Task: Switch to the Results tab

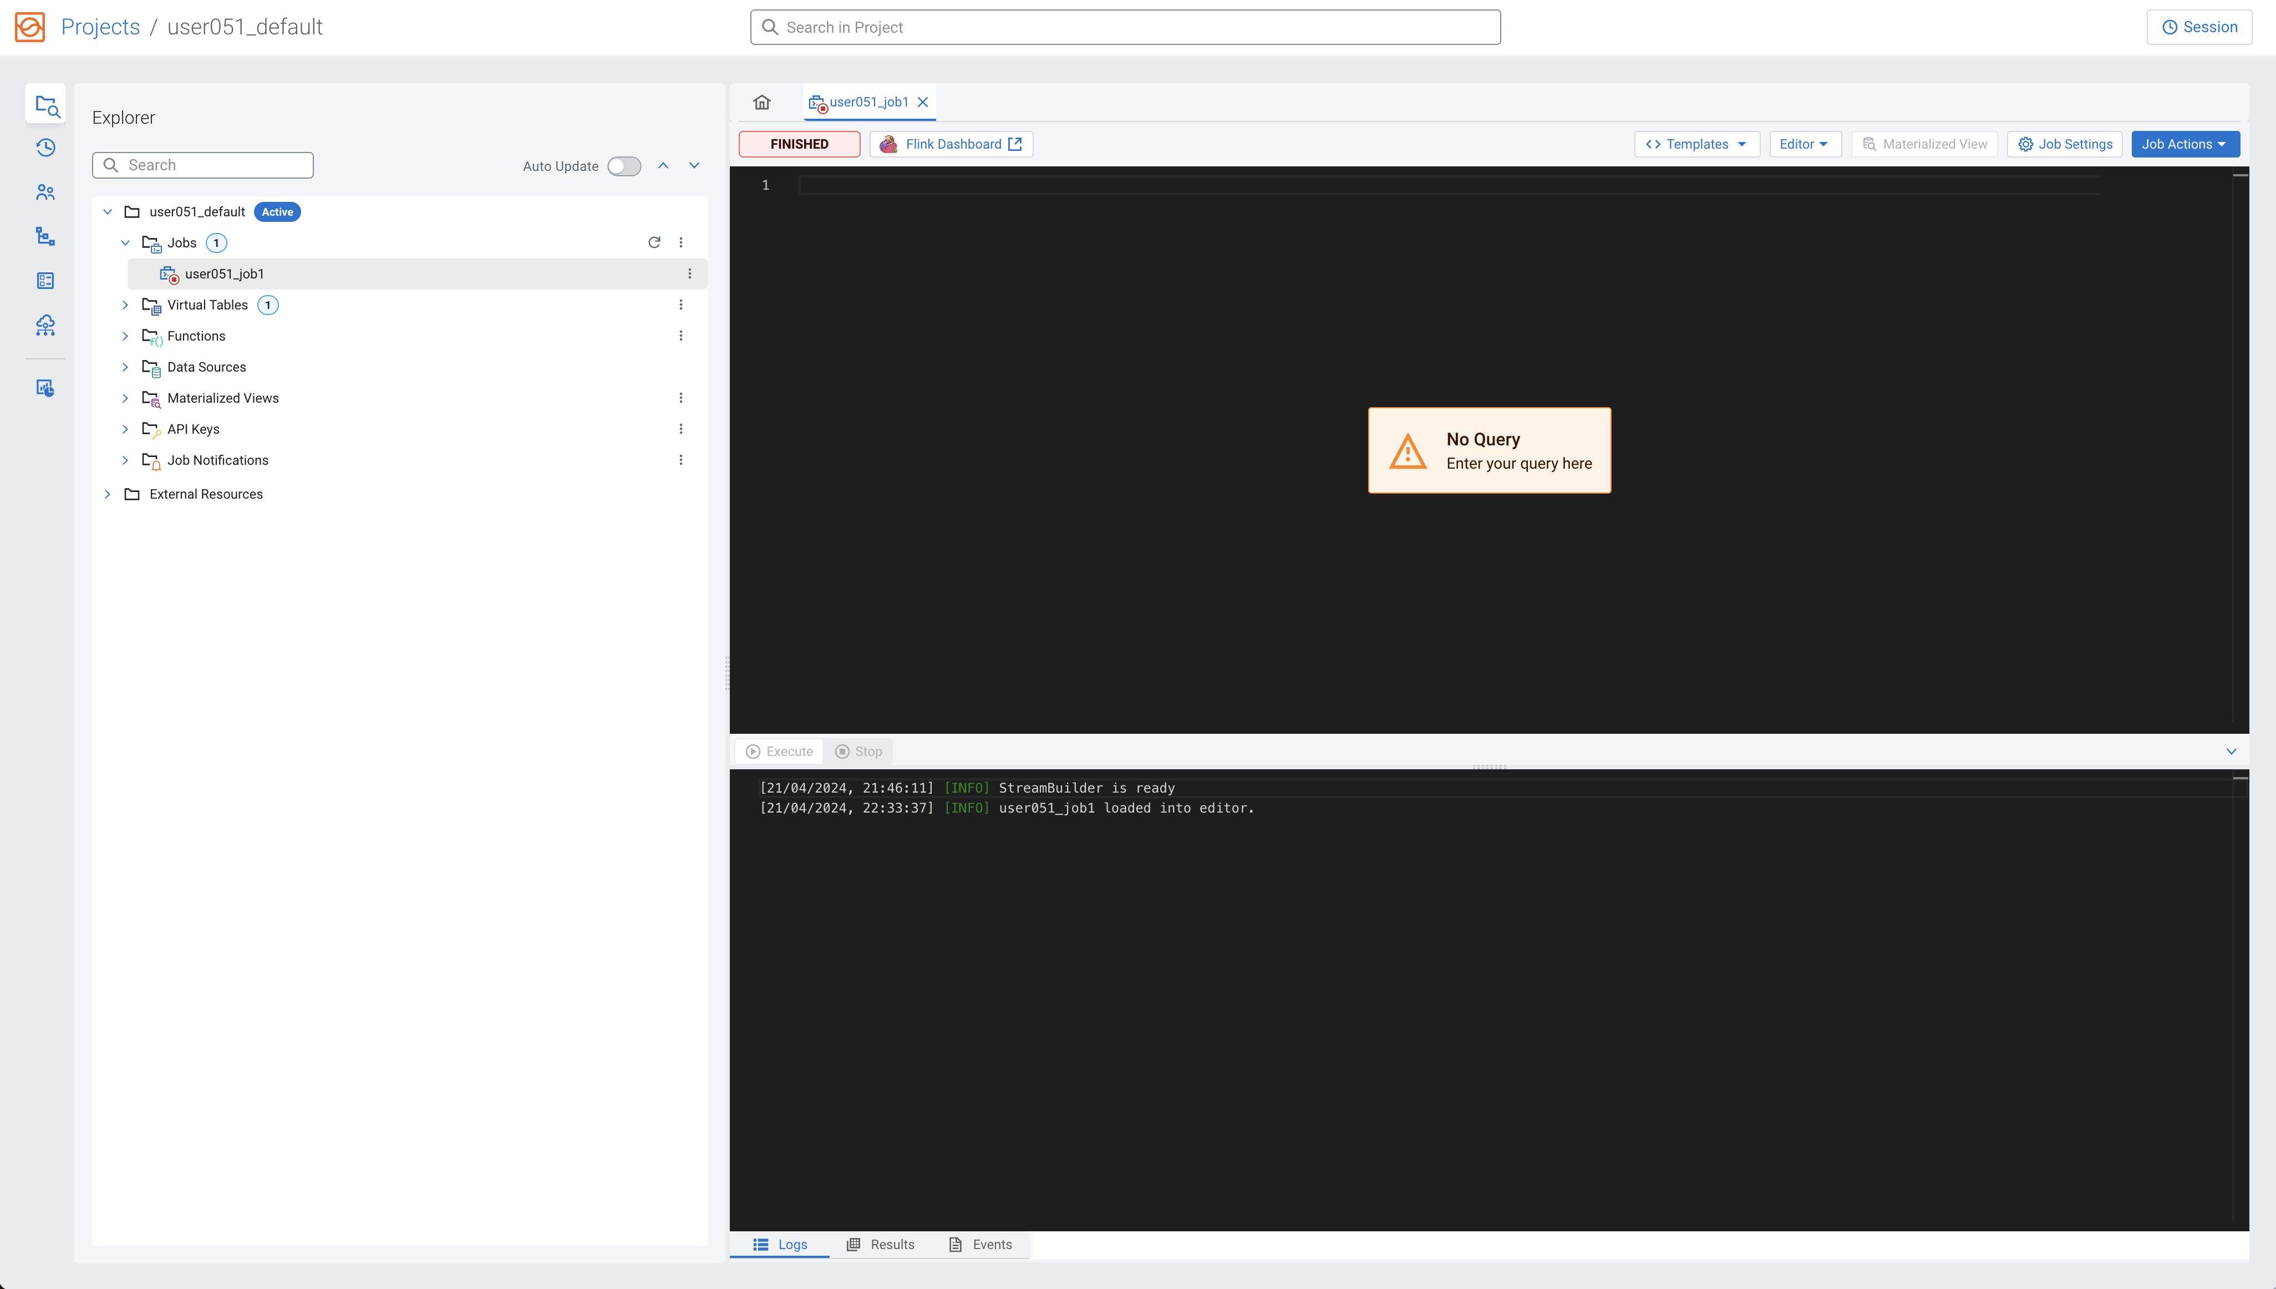Action: [x=881, y=1245]
